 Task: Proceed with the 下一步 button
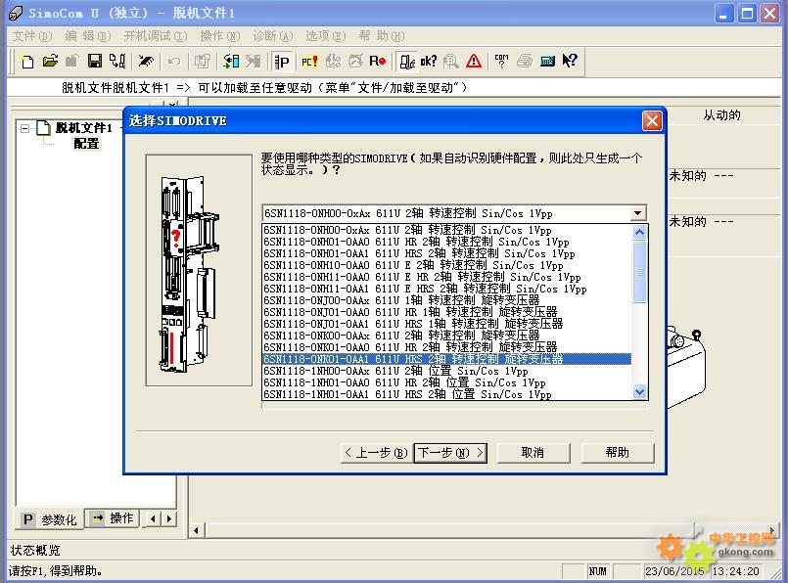(x=451, y=453)
